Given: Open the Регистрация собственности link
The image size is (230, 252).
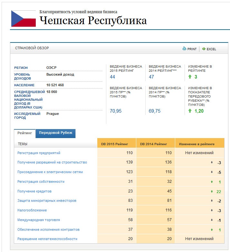Looking at the screenshot, I should pyautogui.click(x=41, y=182).
